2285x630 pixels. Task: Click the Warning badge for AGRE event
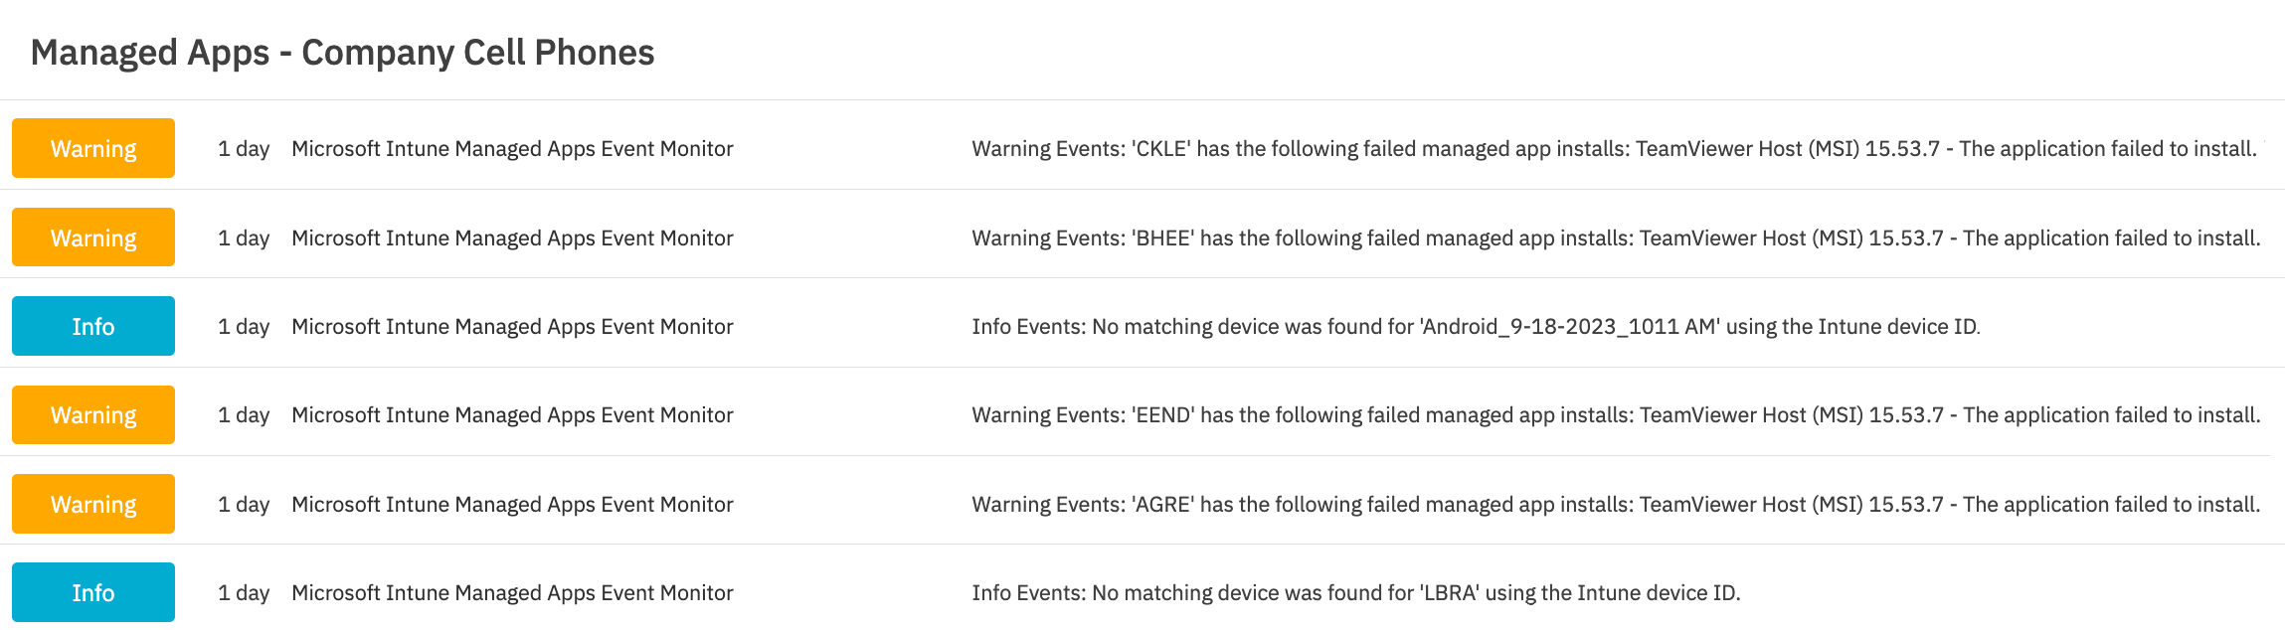coord(93,504)
